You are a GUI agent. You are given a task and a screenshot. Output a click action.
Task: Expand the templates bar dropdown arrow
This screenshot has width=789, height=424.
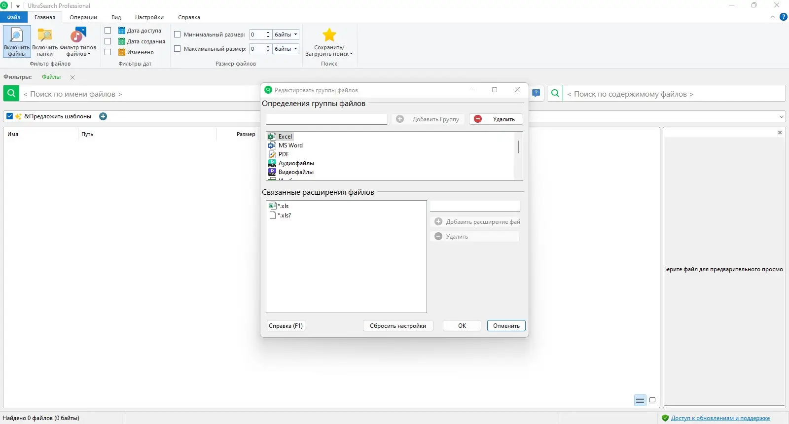[x=782, y=117]
